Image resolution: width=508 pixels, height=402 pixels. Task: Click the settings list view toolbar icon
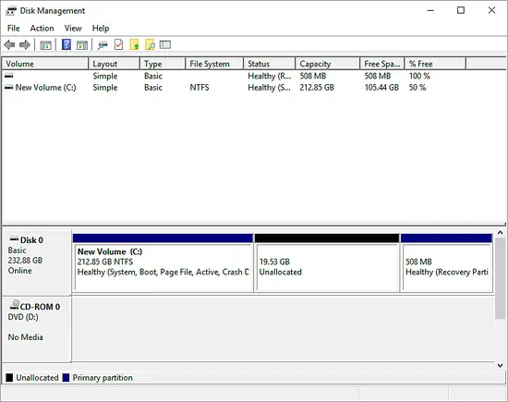[165, 44]
